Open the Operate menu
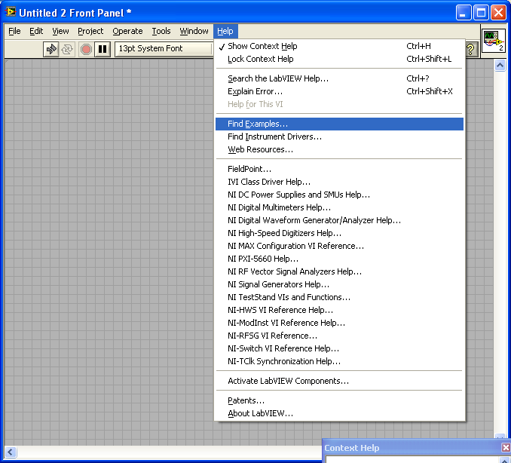Image resolution: width=511 pixels, height=463 pixels. [127, 31]
